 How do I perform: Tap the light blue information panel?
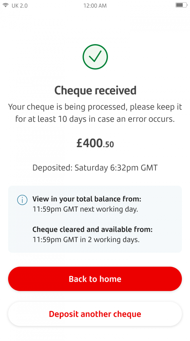(95, 219)
